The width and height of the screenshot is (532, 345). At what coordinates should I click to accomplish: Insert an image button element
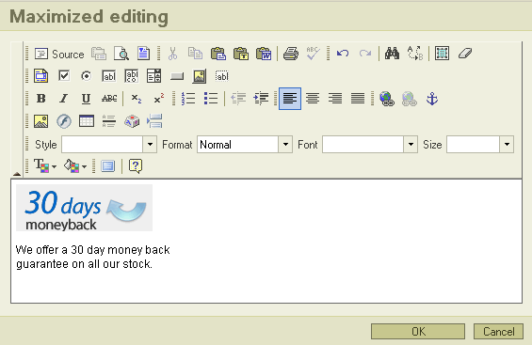(200, 76)
